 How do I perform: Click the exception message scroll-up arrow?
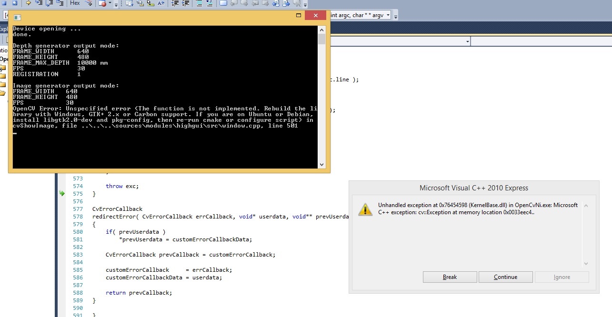pos(586,206)
